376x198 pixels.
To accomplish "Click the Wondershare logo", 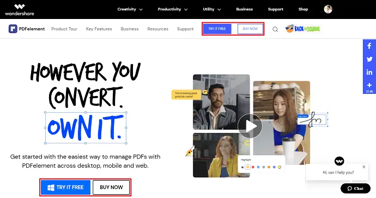I will [x=20, y=10].
